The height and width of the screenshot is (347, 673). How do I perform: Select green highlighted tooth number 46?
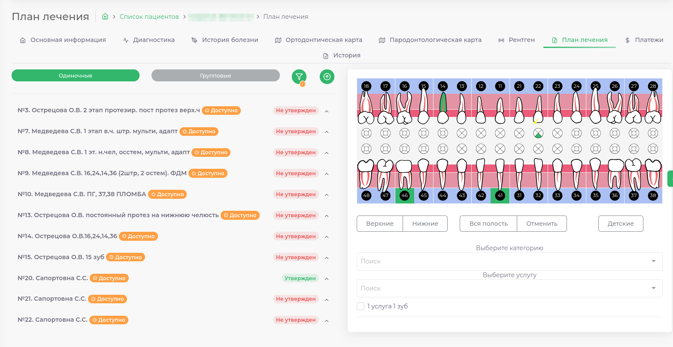pos(404,195)
